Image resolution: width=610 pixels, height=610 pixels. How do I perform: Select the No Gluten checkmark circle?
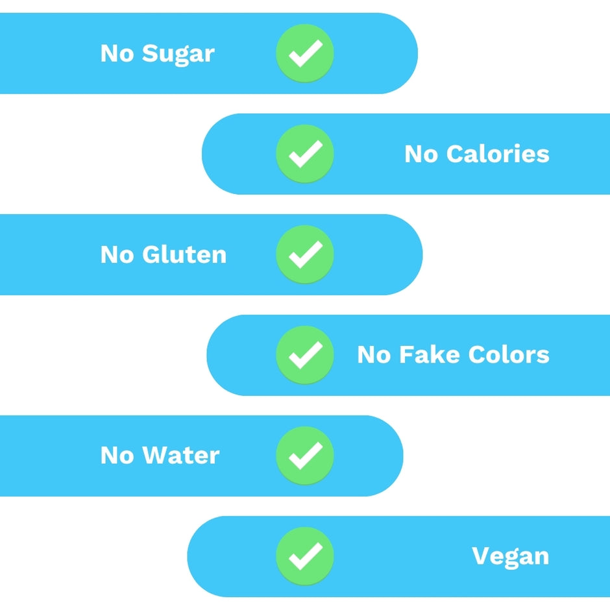(x=305, y=254)
